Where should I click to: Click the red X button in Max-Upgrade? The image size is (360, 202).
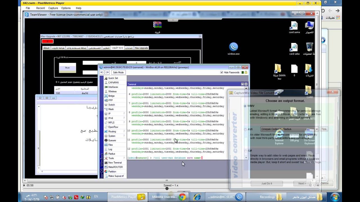coord(48,41)
